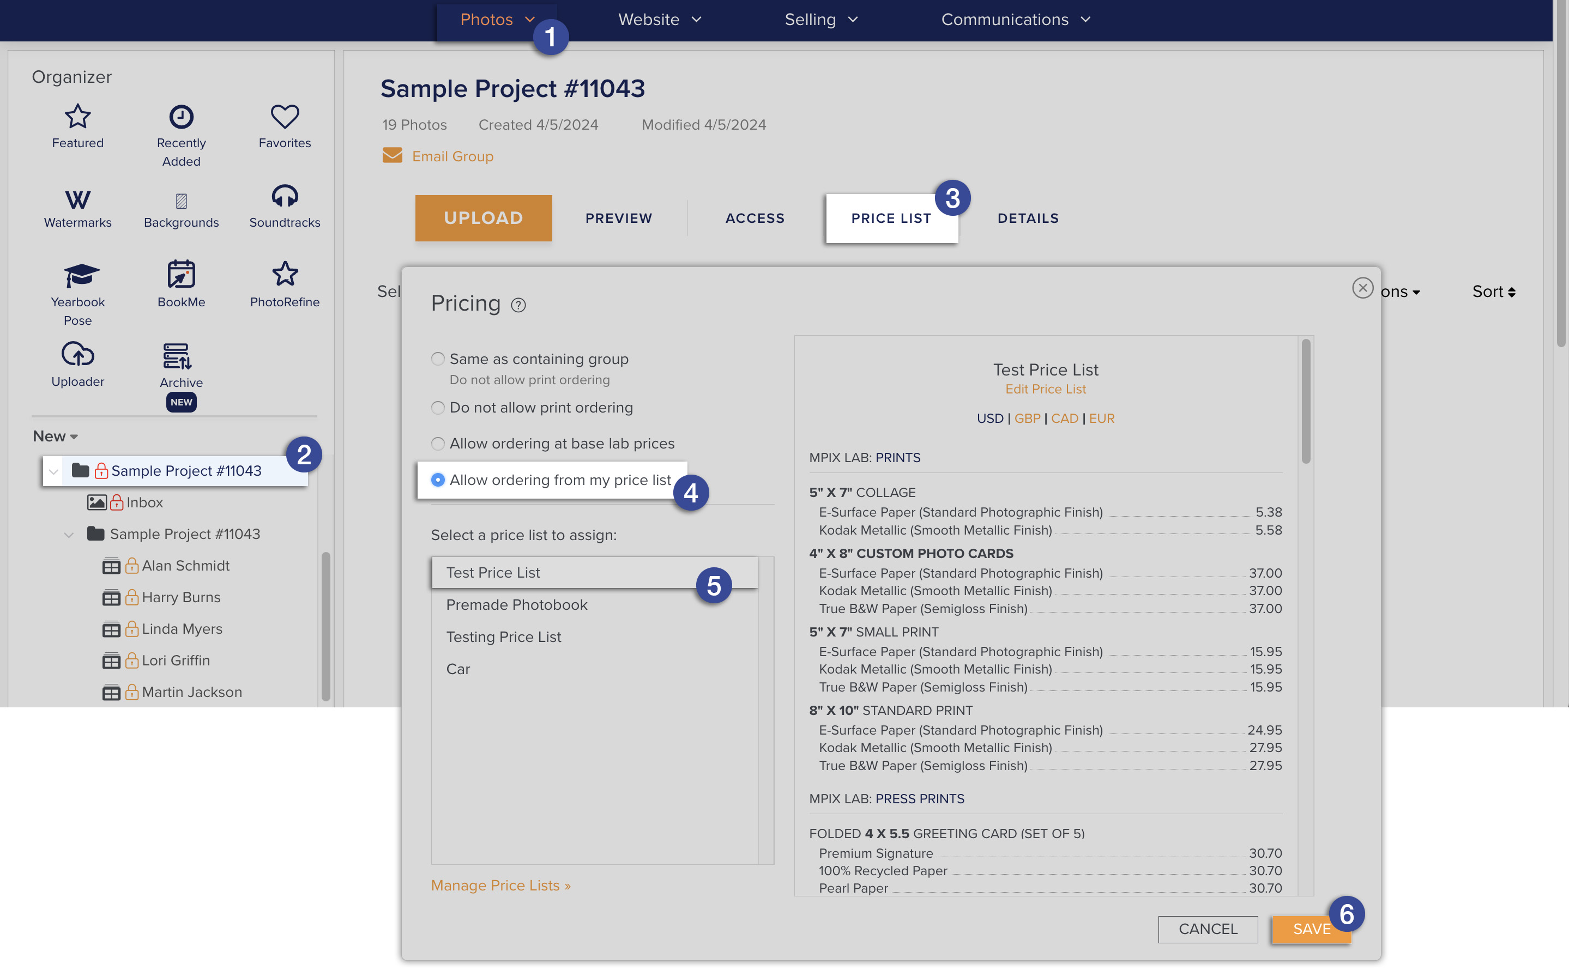Choose Testing Price List entry
Image resolution: width=1569 pixels, height=976 pixels.
pyautogui.click(x=595, y=637)
